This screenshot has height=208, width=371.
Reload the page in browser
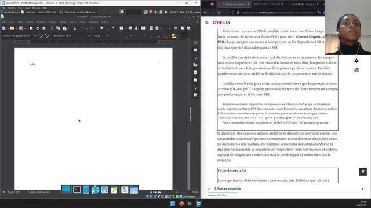[x=219, y=13]
